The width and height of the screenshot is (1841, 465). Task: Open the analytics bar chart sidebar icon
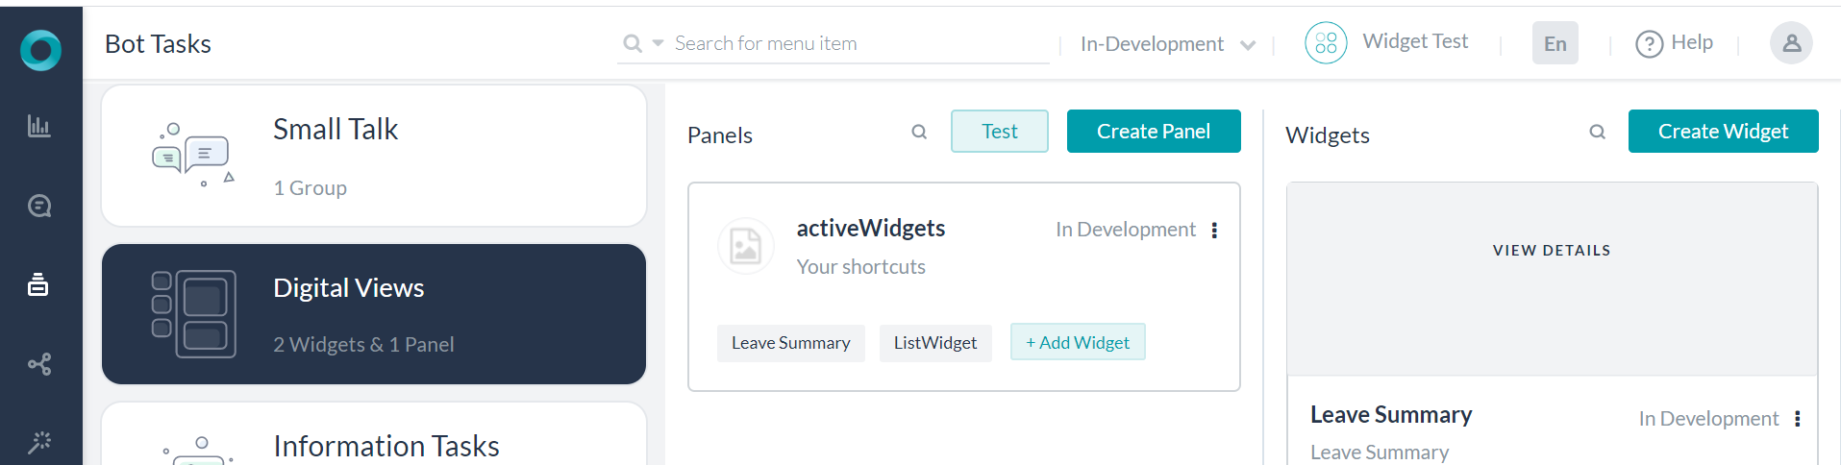(x=39, y=126)
